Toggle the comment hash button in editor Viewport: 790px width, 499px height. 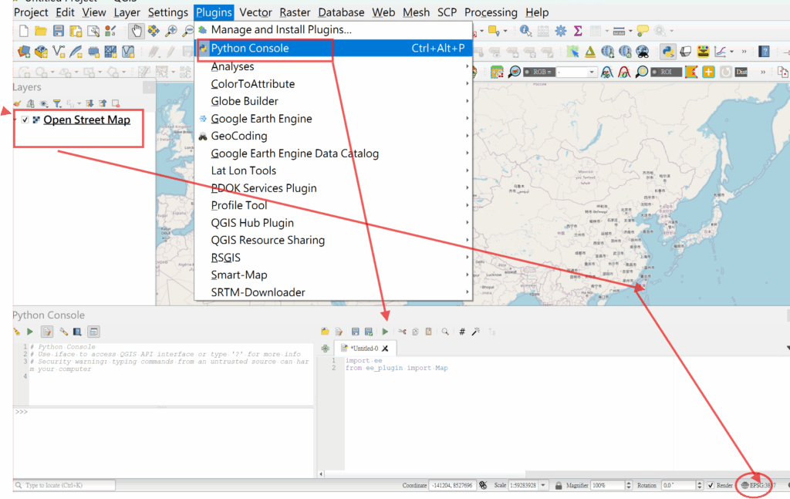(461, 332)
